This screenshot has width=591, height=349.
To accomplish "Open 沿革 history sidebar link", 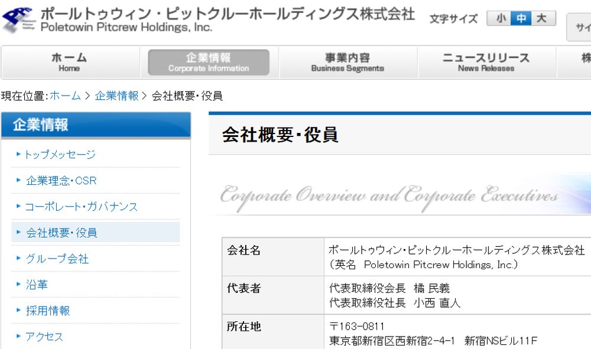I will (x=37, y=285).
